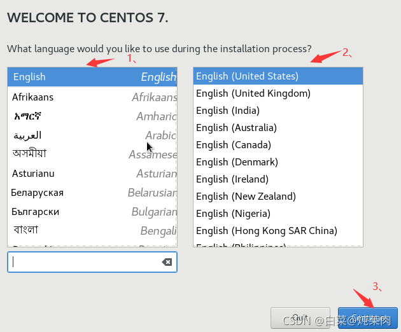Focus the language search input field

pyautogui.click(x=92, y=262)
